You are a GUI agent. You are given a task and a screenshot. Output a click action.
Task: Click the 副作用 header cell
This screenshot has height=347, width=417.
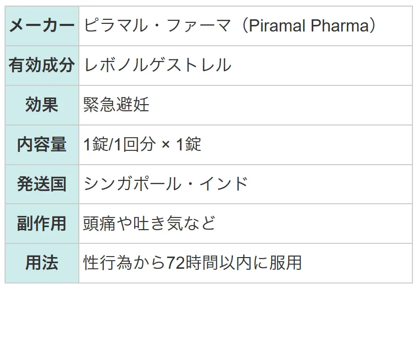pyautogui.click(x=42, y=224)
